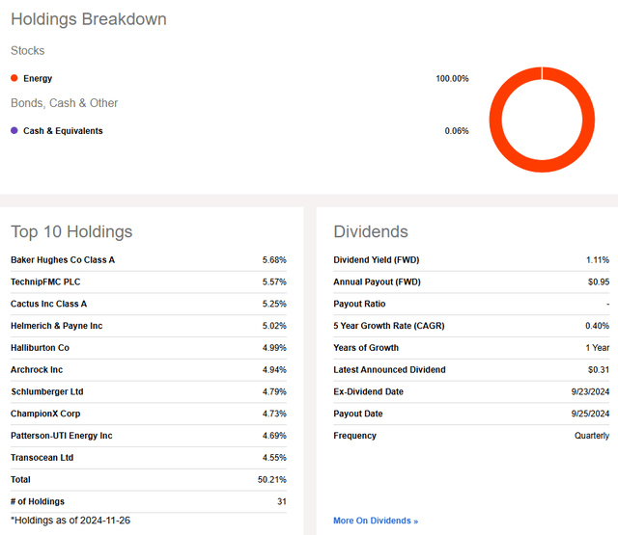618x535 pixels.
Task: Click the orange Energy legend dot
Action: (14, 78)
